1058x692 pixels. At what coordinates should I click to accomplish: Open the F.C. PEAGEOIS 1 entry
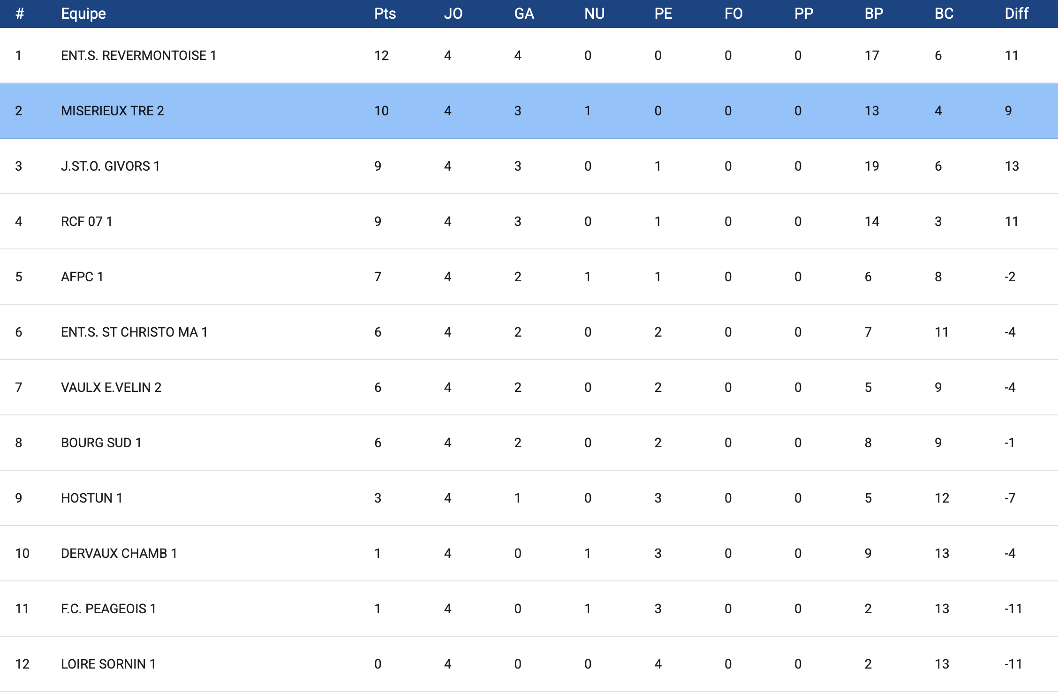click(108, 609)
